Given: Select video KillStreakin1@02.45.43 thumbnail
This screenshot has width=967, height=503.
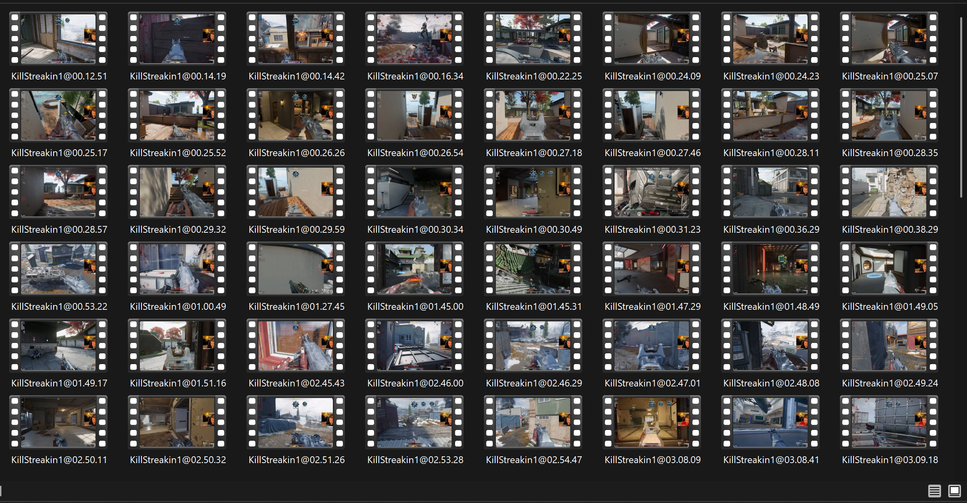Looking at the screenshot, I should point(296,346).
